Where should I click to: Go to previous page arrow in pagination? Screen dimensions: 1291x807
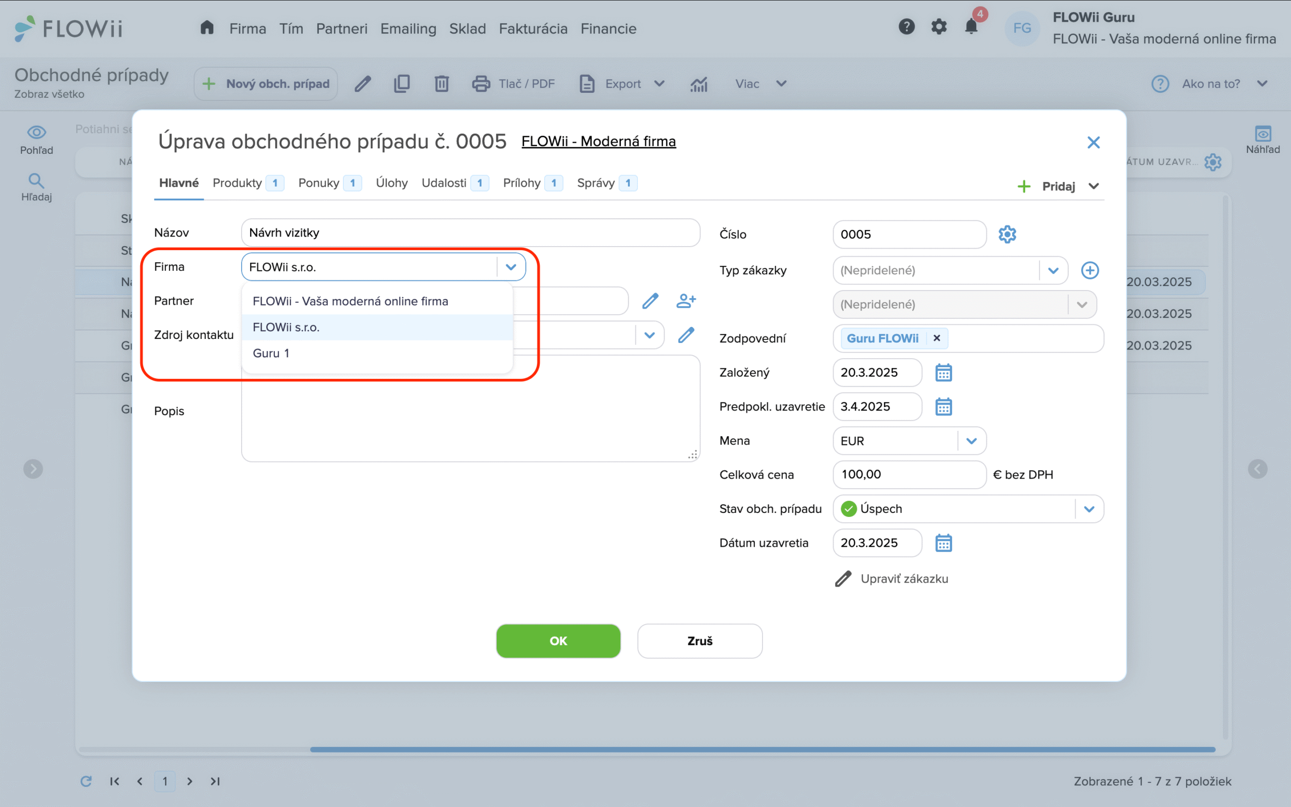click(140, 781)
